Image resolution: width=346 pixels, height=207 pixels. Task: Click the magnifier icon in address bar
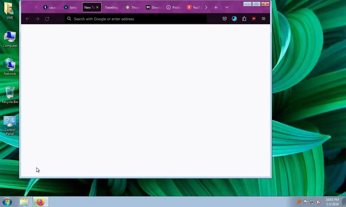pyautogui.click(x=69, y=19)
